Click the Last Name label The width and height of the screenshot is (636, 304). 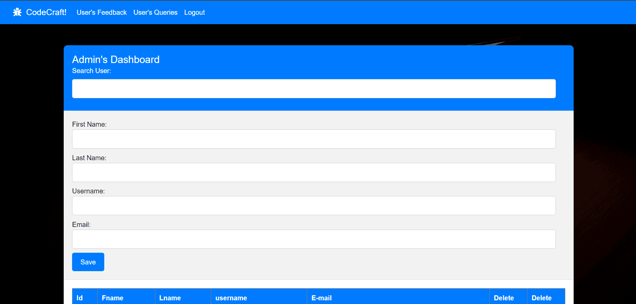[89, 158]
